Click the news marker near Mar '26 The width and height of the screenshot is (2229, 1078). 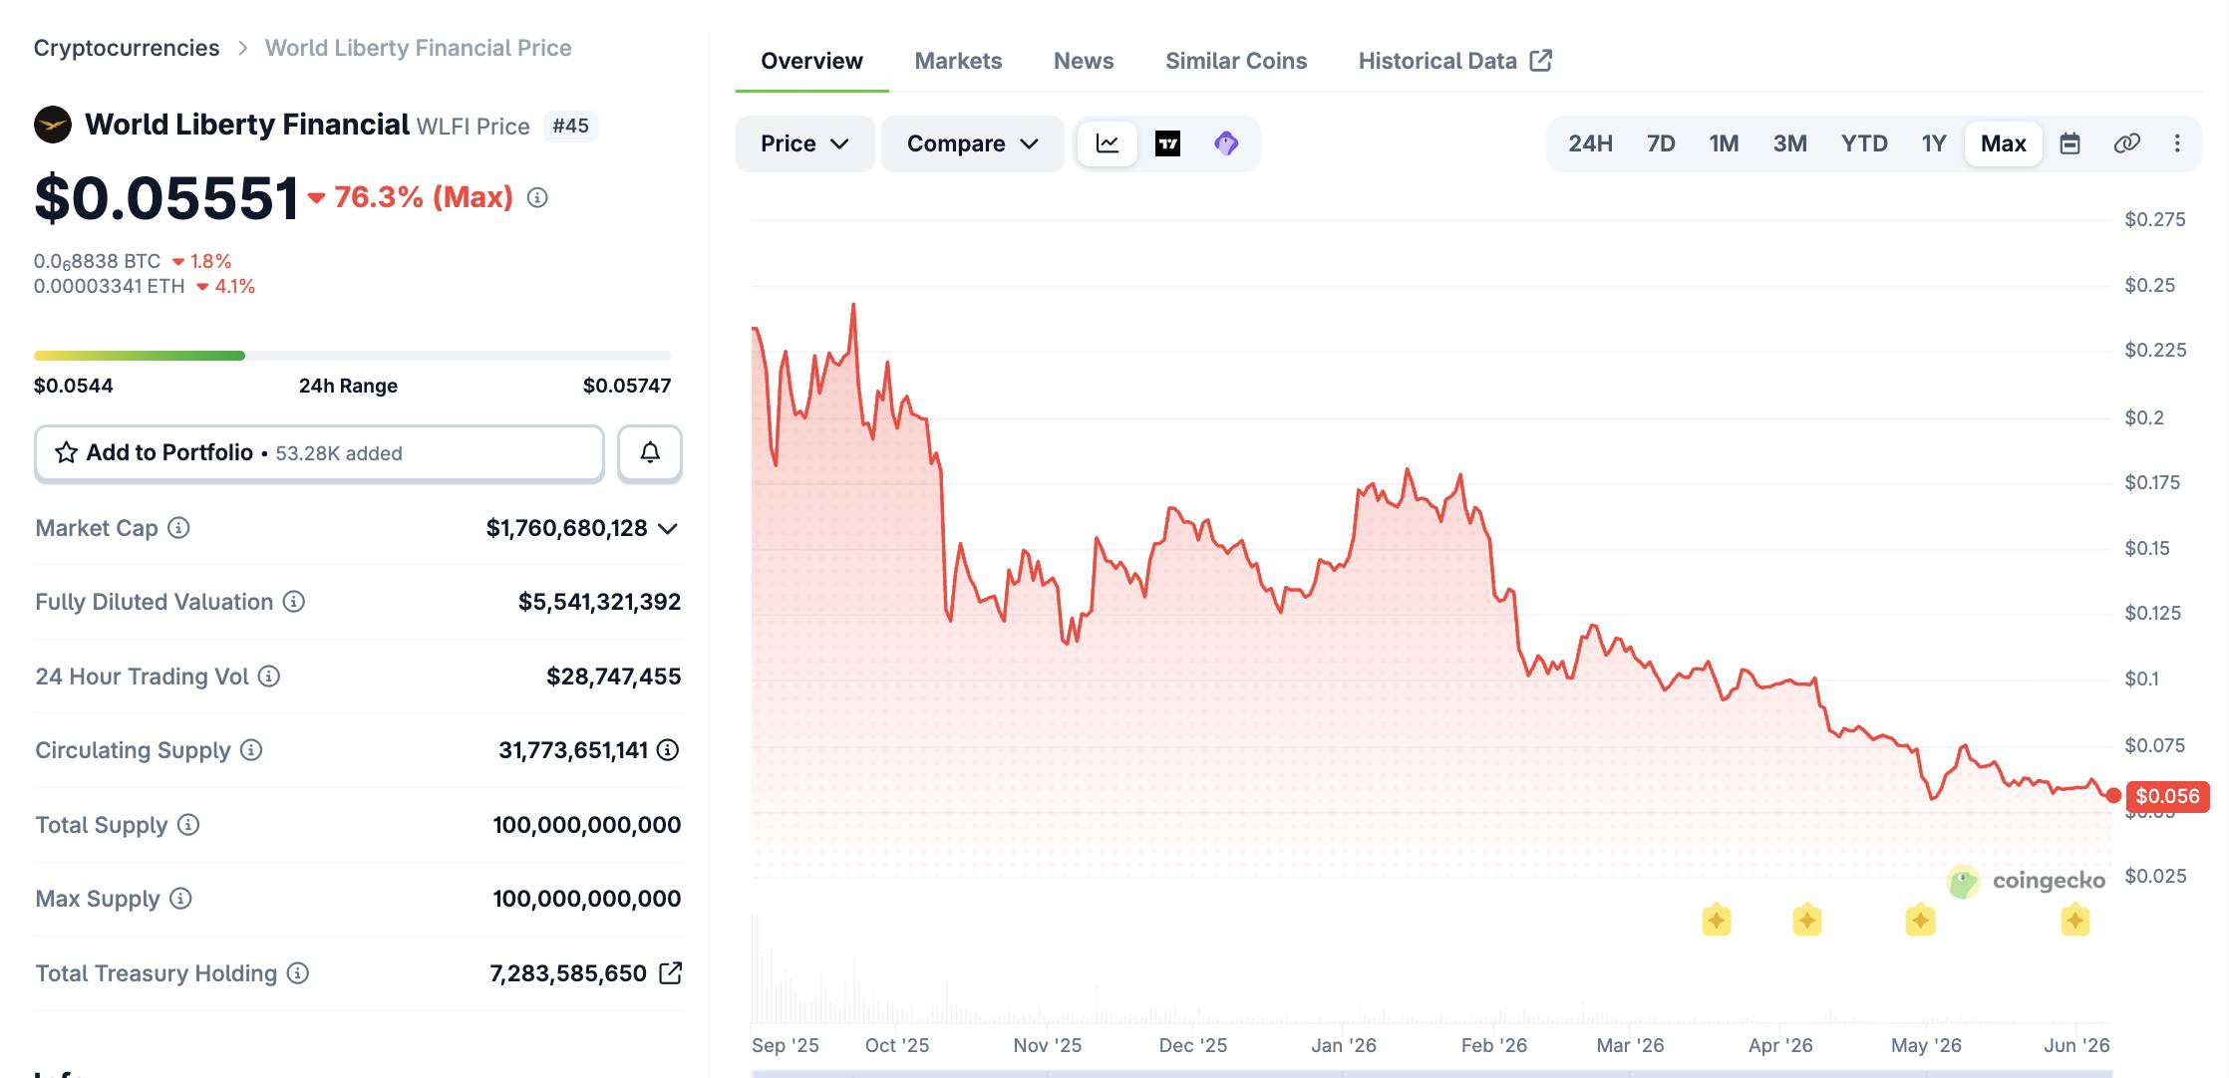coord(1717,920)
